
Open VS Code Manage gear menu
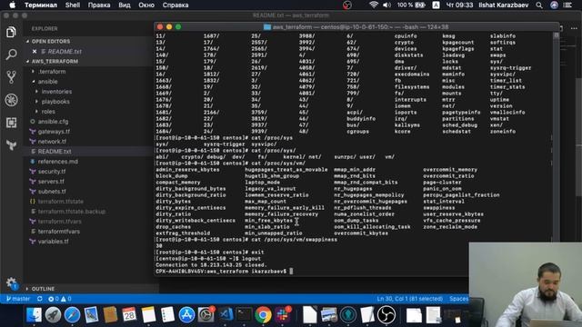point(11,282)
